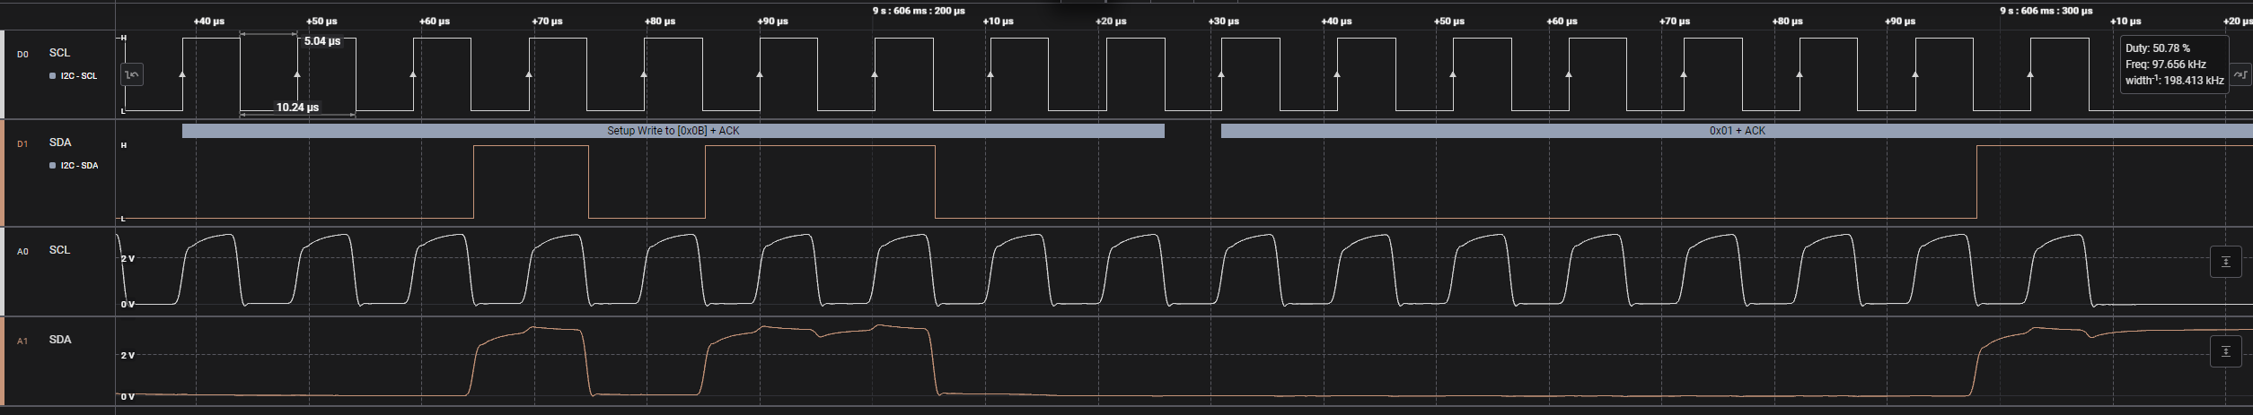Click the 5.04 µs width measurement label

322,41
